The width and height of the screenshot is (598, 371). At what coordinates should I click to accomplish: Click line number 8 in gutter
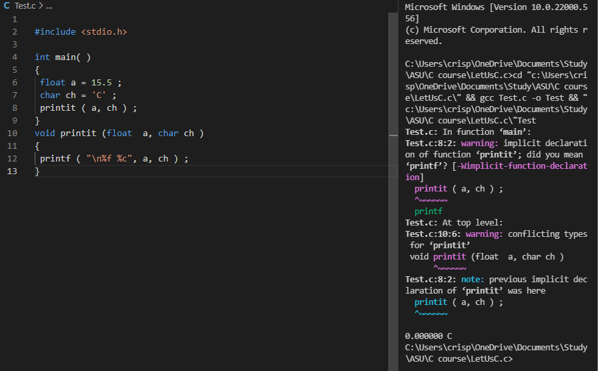coord(15,108)
